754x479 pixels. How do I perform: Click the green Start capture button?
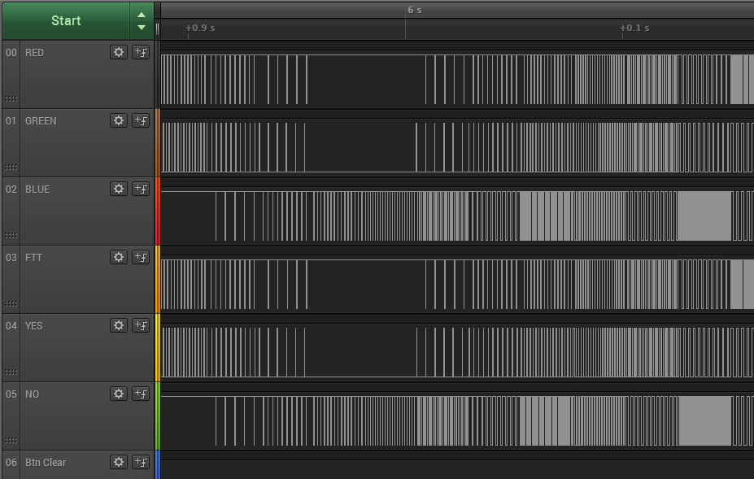66,20
